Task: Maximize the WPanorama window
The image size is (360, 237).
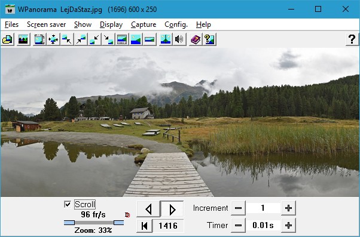Action: [x=318, y=9]
